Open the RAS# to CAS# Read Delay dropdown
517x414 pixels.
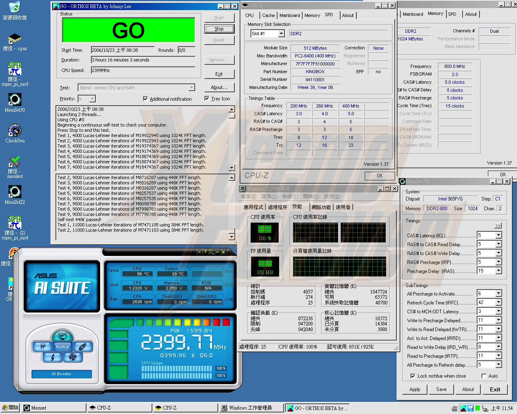[x=498, y=244]
